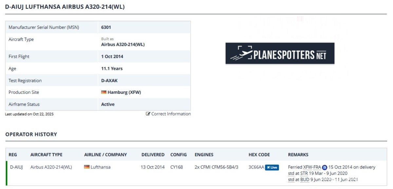This screenshot has height=189, width=393.
Task: Click the German flag beside Hamburg (XFW)
Action: coord(104,93)
